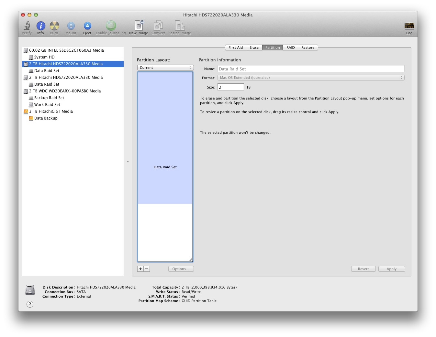
Task: Open the Info toolbar icon
Action: click(41, 26)
